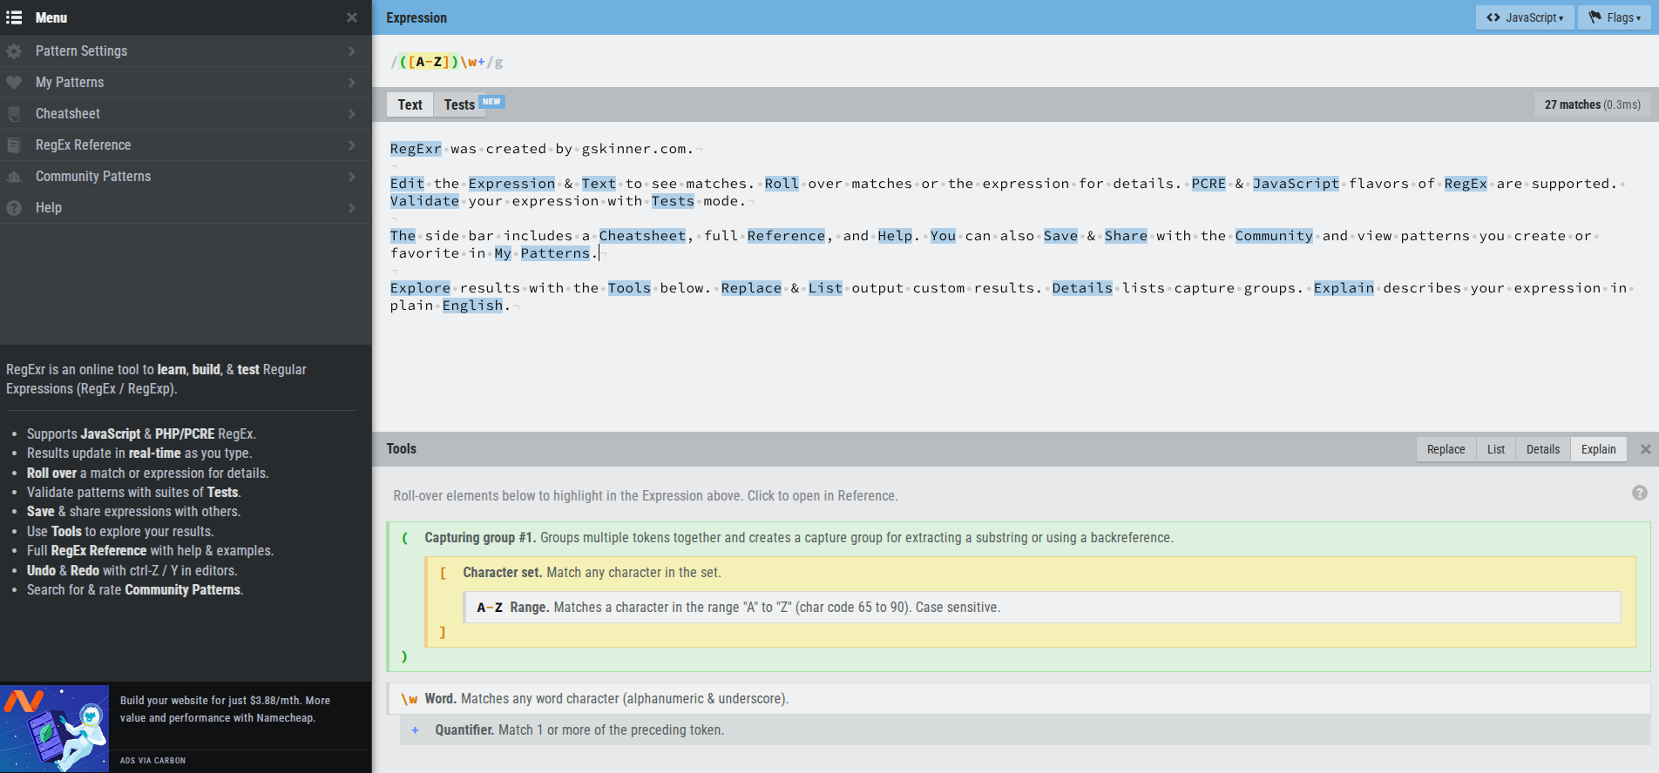Click the \w Word explanation row
This screenshot has width=1659, height=773.
pos(1019,699)
